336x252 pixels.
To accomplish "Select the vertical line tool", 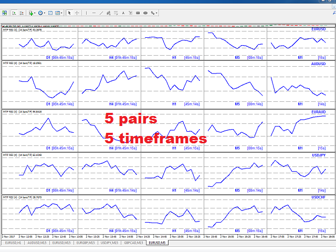I will pos(86,13).
